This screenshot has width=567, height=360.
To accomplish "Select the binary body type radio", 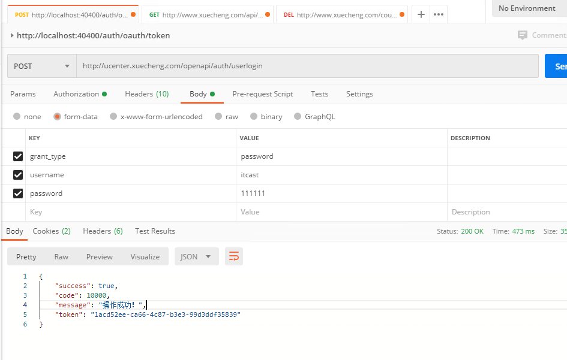I will click(x=254, y=116).
